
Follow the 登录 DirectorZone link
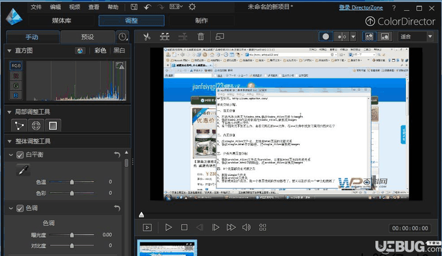click(x=361, y=8)
